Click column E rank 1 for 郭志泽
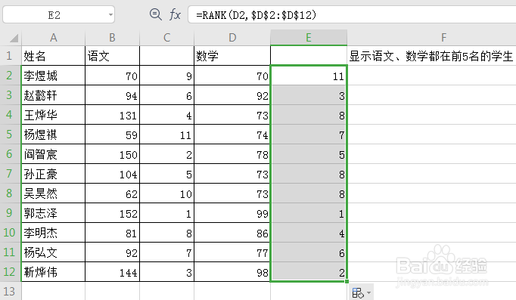The image size is (516, 300). pyautogui.click(x=309, y=212)
